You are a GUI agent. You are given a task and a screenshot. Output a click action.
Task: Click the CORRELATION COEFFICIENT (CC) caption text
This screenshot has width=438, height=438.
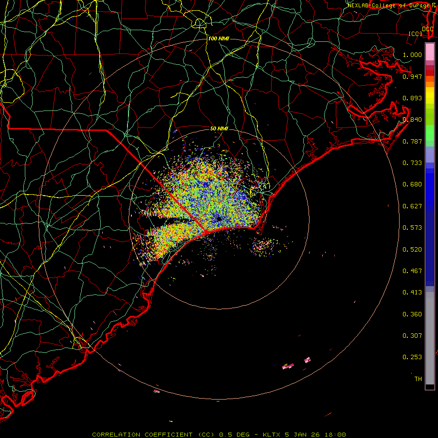coord(154,435)
